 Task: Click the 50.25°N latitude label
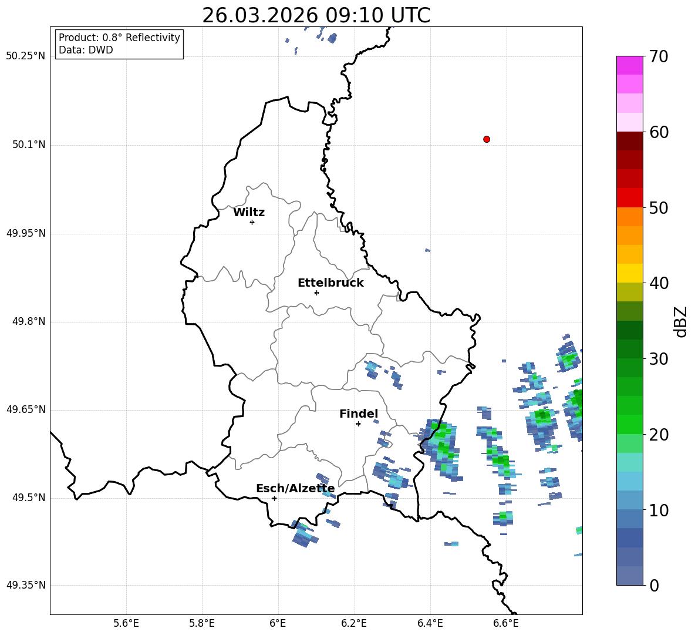coord(26,56)
